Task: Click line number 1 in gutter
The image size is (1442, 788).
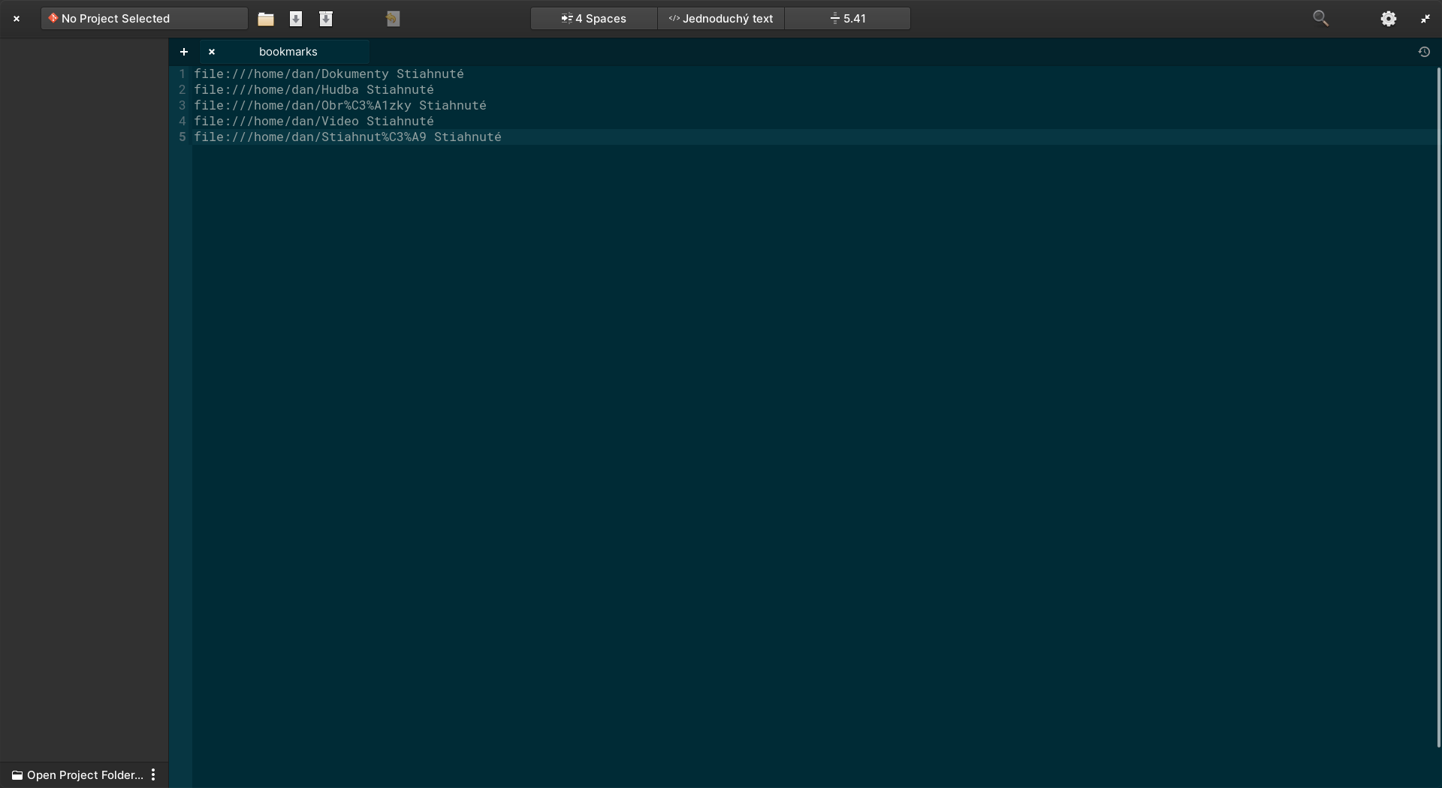Action: click(182, 74)
